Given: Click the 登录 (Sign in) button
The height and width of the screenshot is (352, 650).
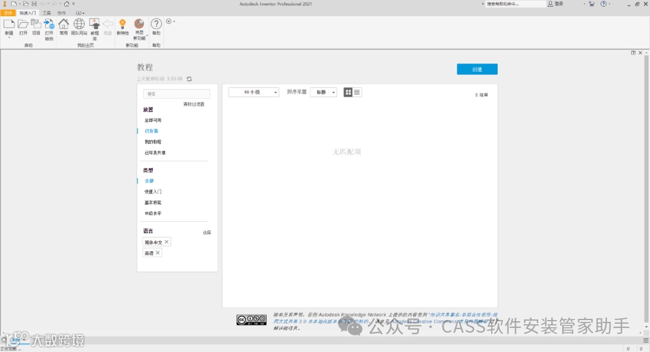Looking at the screenshot, I should pyautogui.click(x=556, y=4).
